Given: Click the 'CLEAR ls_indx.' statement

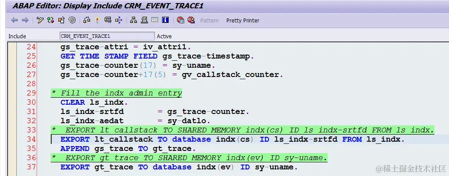Looking at the screenshot, I should coord(94,103).
